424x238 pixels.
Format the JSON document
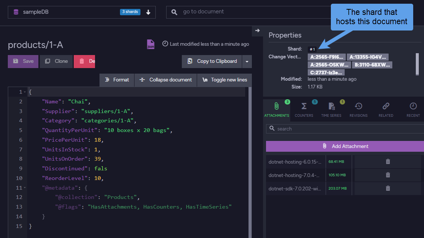pos(117,80)
